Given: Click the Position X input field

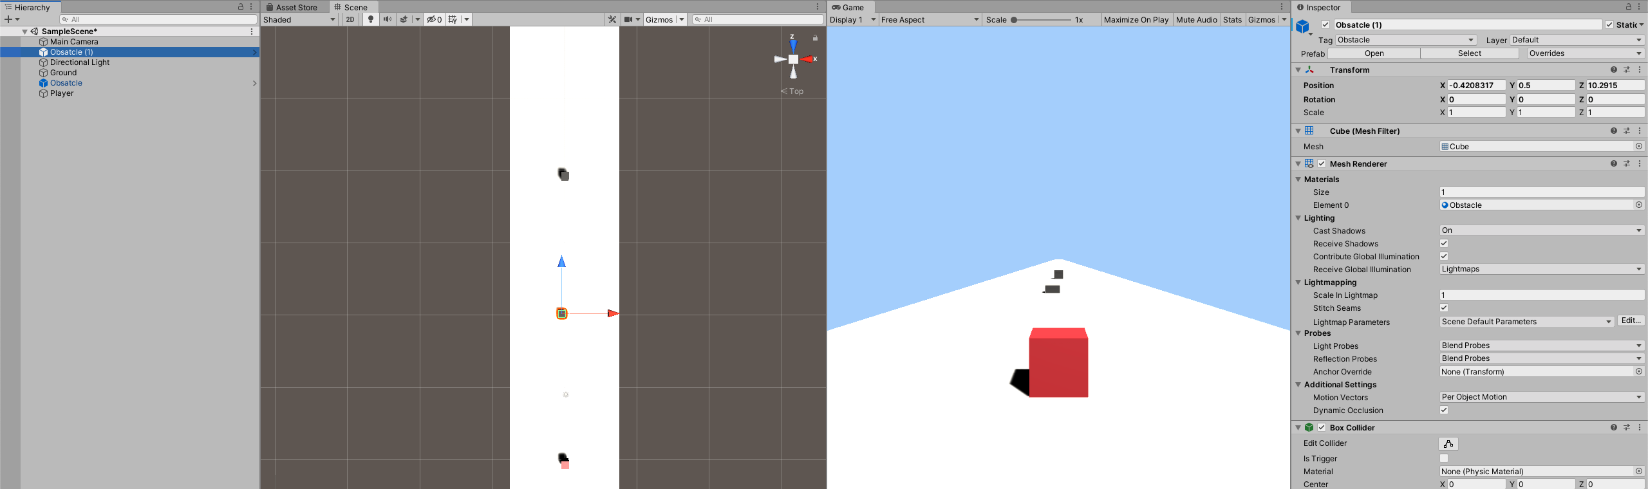Looking at the screenshot, I should (x=1477, y=85).
